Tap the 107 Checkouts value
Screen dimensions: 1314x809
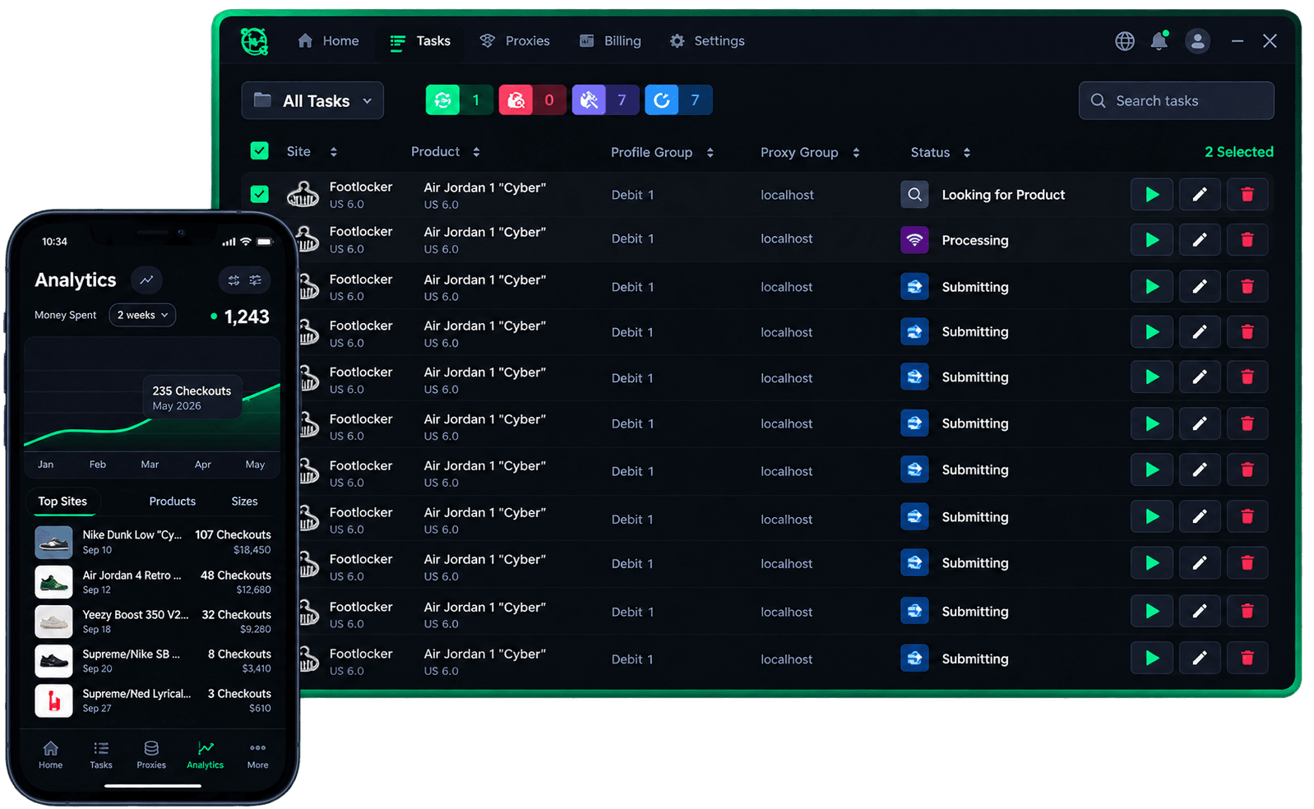233,535
